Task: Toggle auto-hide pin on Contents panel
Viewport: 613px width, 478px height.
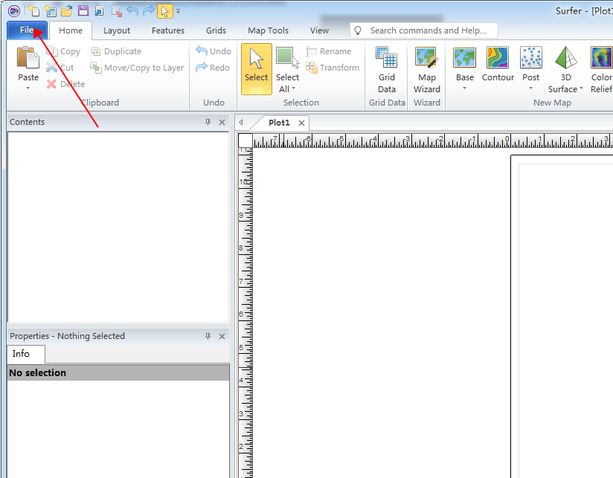Action: 208,123
